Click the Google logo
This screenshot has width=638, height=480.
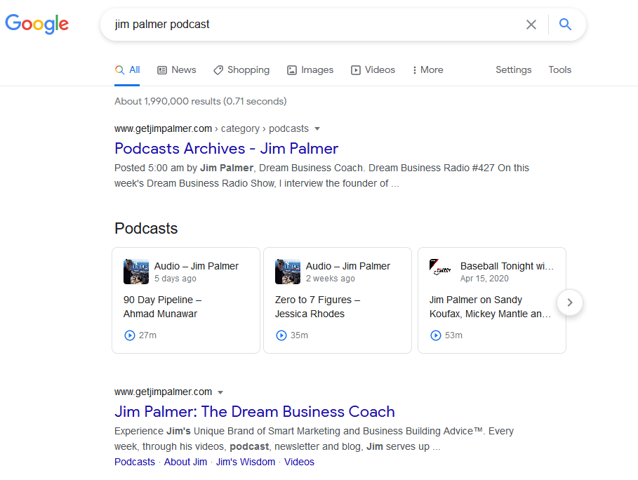tap(36, 24)
